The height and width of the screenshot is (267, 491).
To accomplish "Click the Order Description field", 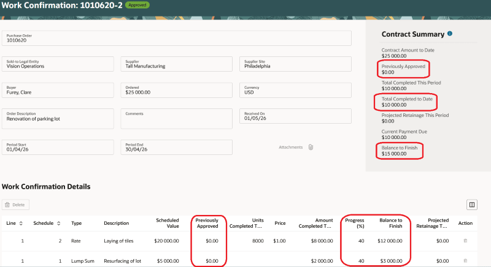I will point(58,119).
